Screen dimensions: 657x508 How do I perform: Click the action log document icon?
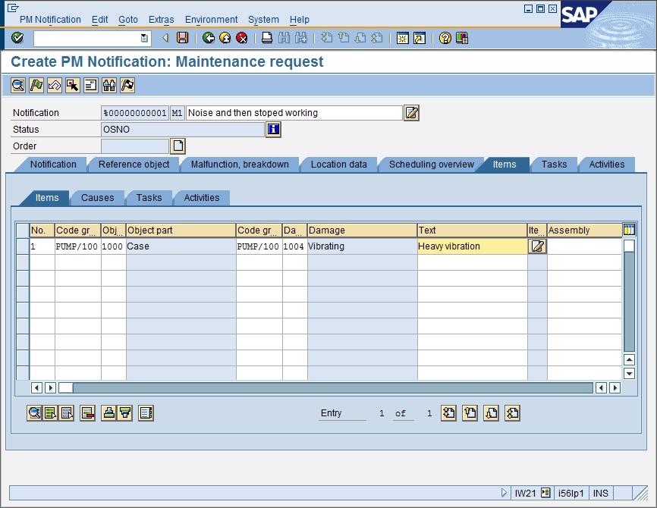pyautogui.click(x=91, y=86)
